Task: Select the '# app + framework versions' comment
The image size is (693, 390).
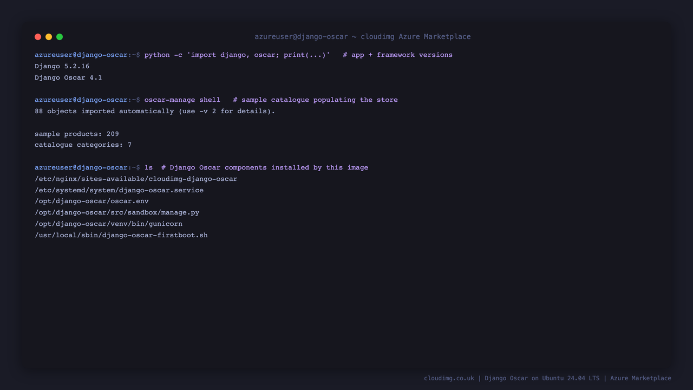Action: [397, 55]
